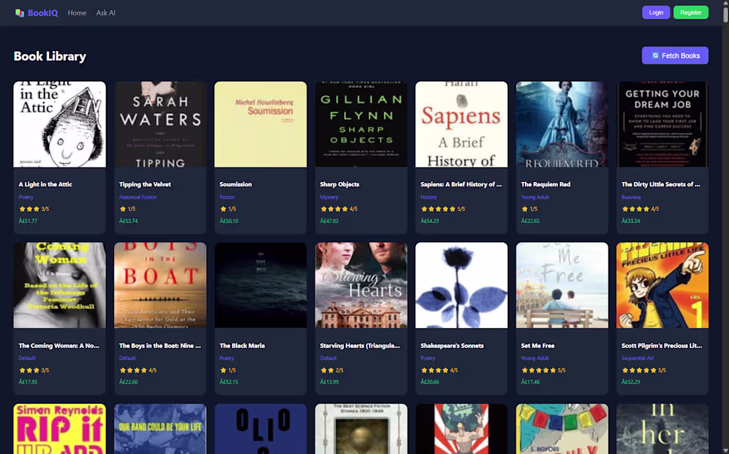Open A Light in the Attic cover
The height and width of the screenshot is (454, 729).
(x=60, y=124)
